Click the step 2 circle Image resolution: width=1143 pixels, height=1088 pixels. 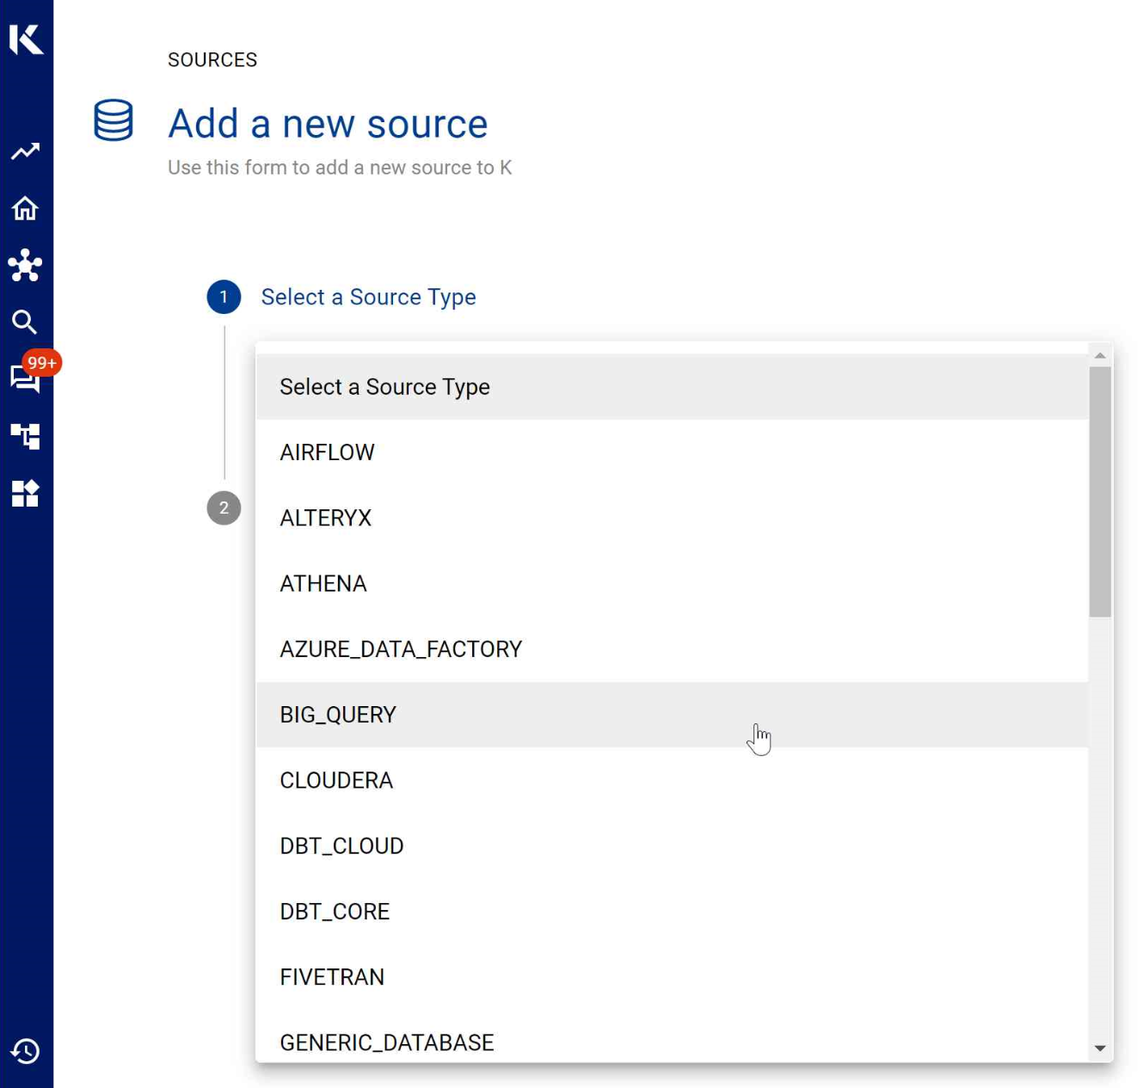224,507
